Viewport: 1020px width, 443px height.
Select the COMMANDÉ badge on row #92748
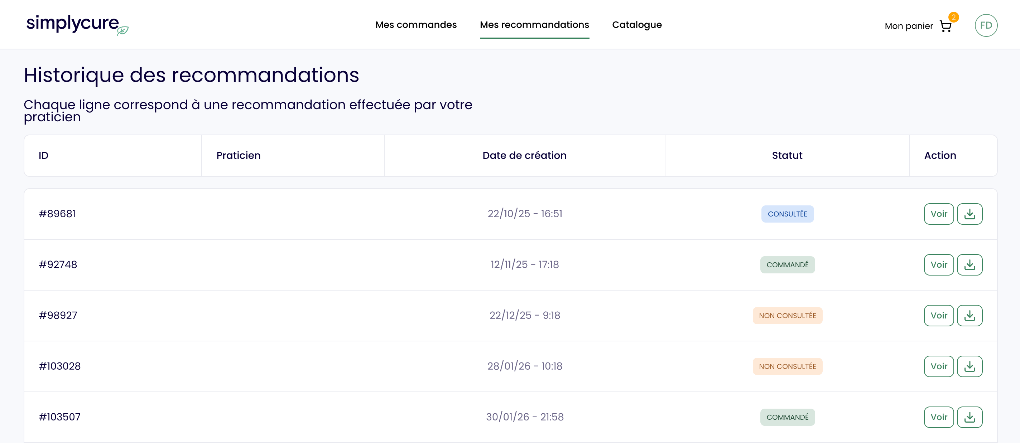click(x=787, y=264)
